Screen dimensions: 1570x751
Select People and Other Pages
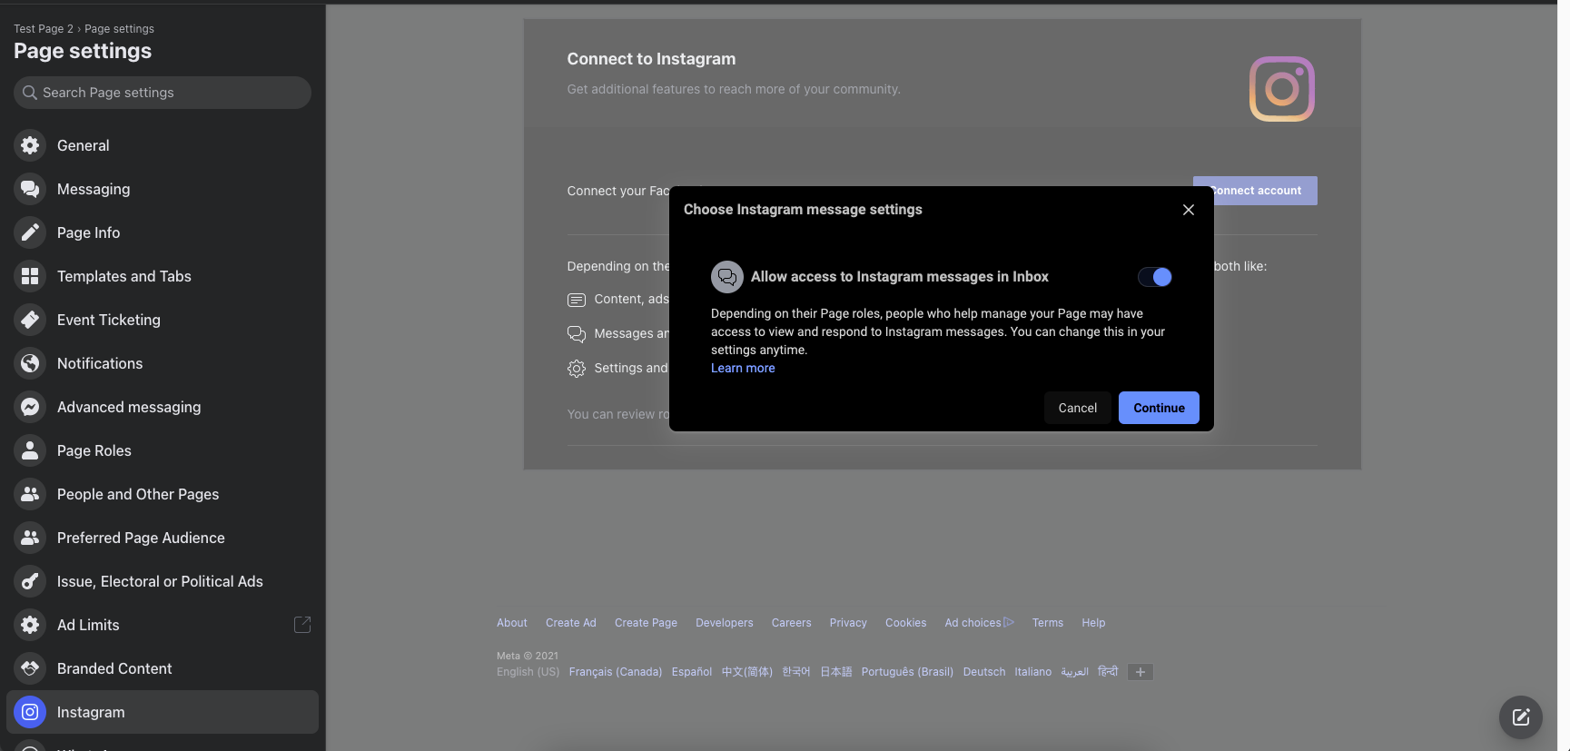tap(163, 494)
